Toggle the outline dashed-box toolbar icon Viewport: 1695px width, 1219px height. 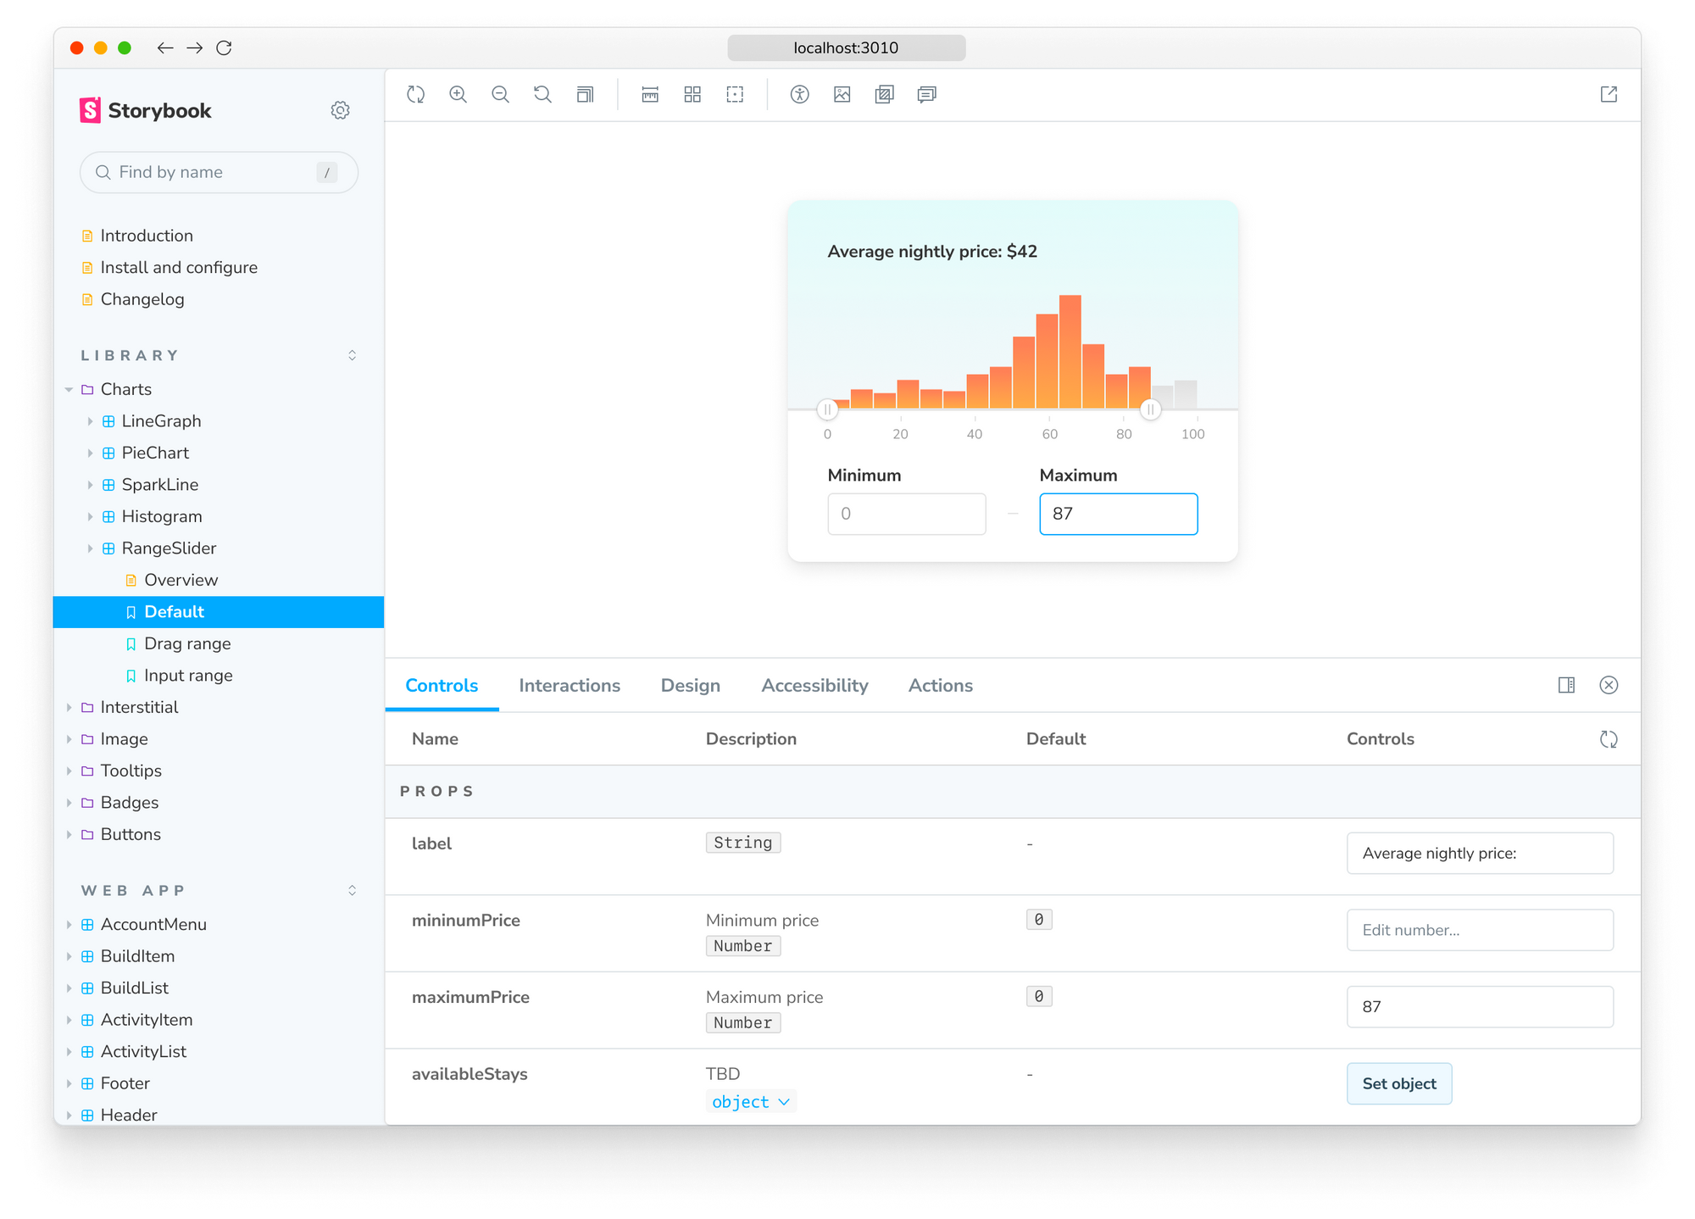[x=735, y=95]
